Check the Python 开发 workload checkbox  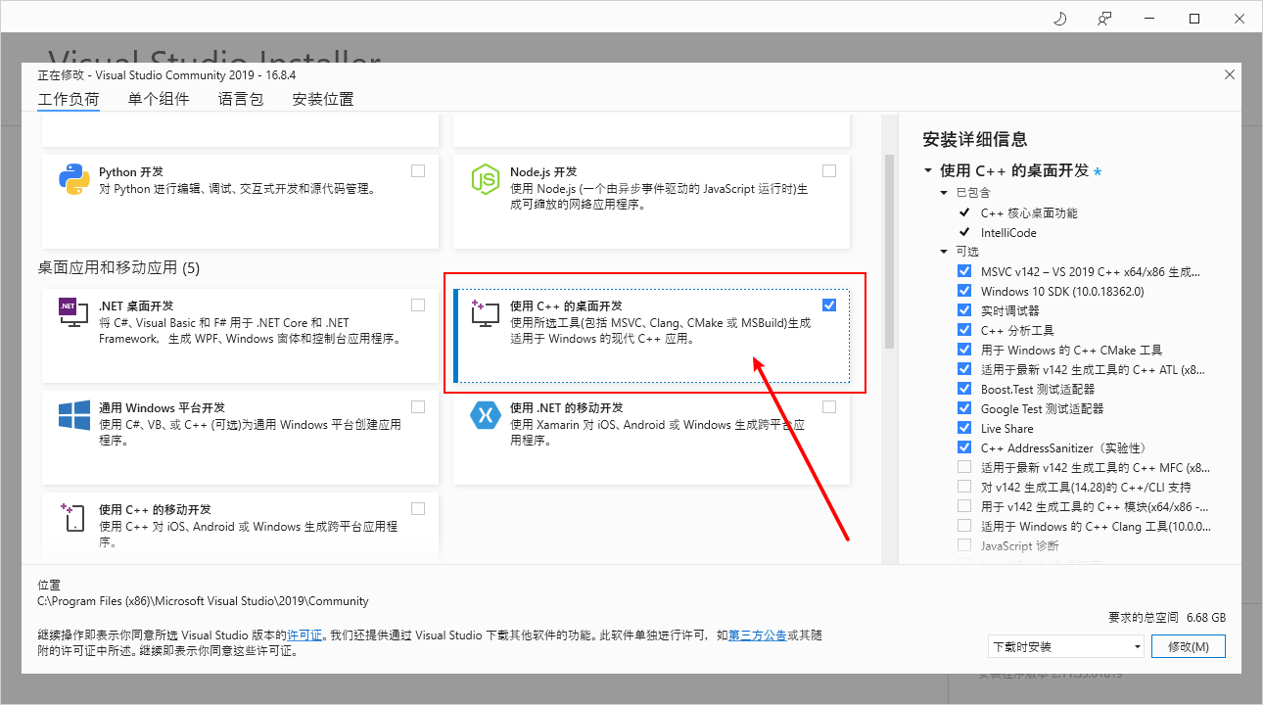click(x=418, y=170)
